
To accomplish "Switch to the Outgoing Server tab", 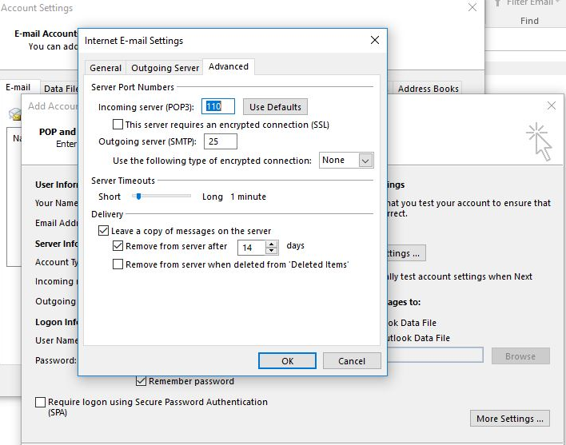I will [165, 68].
